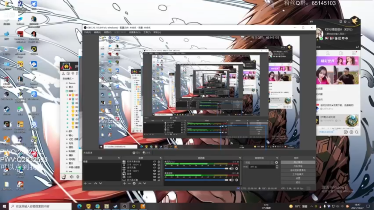Open gear settings for 麦克风/Aux audio channel
The image size is (374, 210).
(237, 168)
